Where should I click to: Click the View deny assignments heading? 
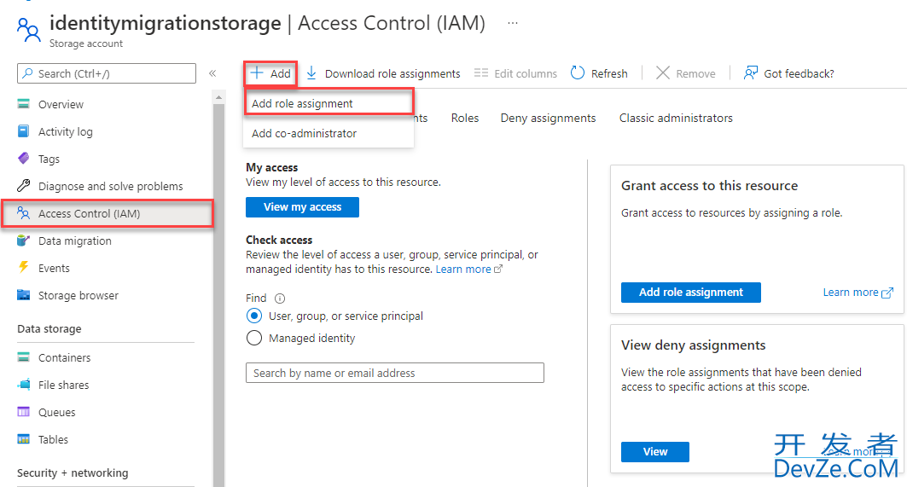(693, 345)
